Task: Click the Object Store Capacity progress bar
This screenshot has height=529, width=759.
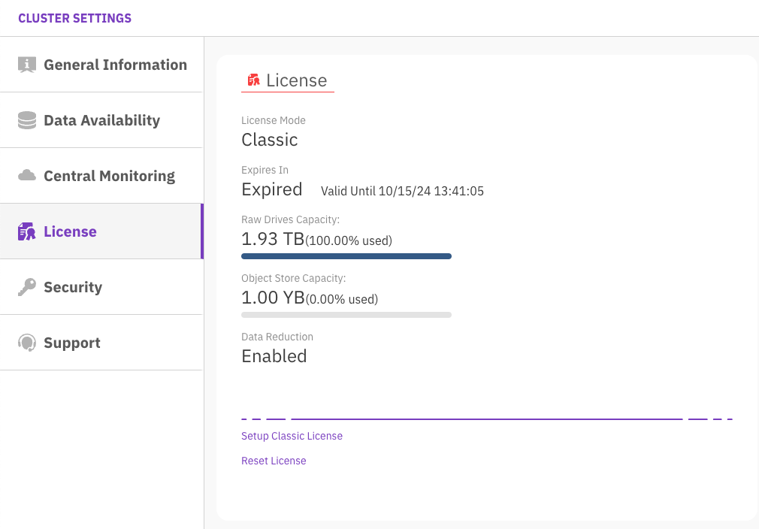Action: [346, 314]
